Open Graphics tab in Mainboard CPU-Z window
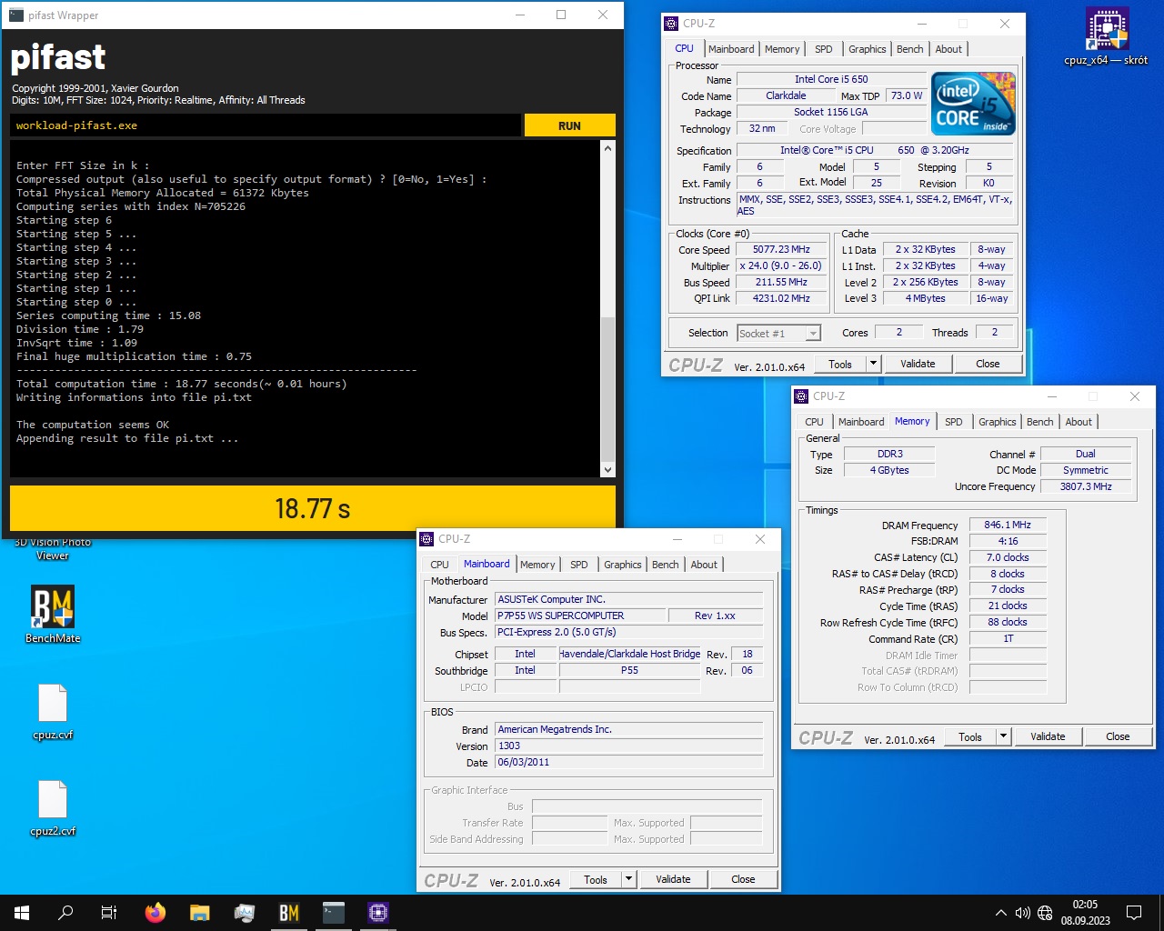The image size is (1164, 931). pyautogui.click(x=623, y=565)
